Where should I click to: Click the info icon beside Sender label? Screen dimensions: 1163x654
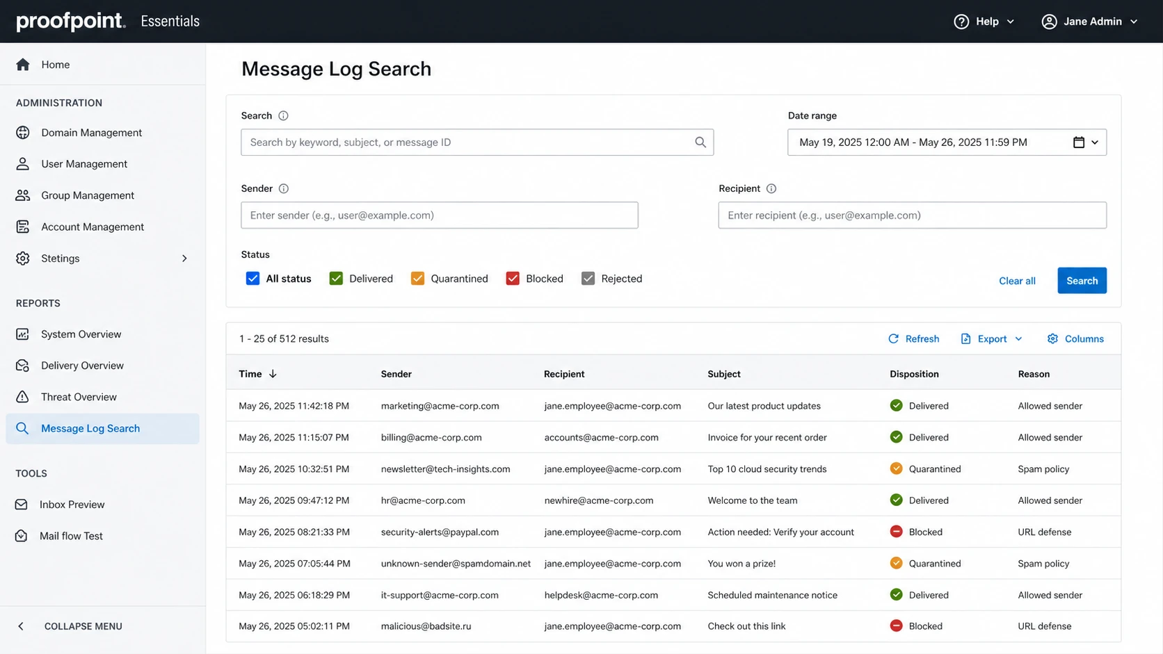pos(284,188)
